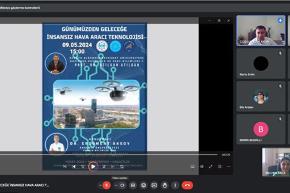The image size is (290, 193).
Task: Skip to the previous media track
Action: (x=74, y=167)
